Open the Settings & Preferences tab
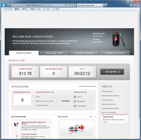The width and height of the screenshot is (141, 140). [84, 53]
